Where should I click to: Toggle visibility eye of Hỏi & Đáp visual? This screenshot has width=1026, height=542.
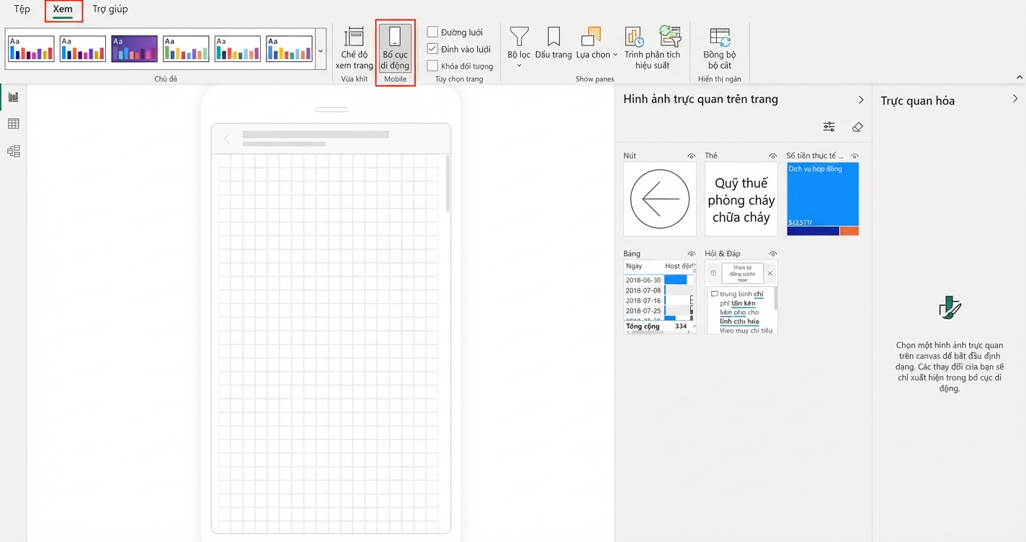(x=773, y=254)
